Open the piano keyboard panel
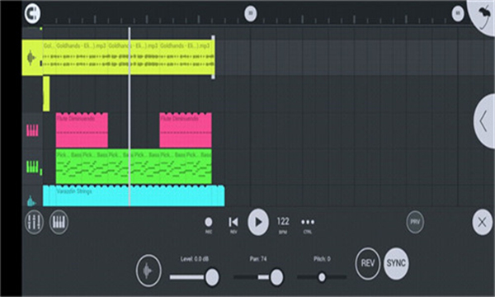The width and height of the screenshot is (495, 297). coord(59,222)
